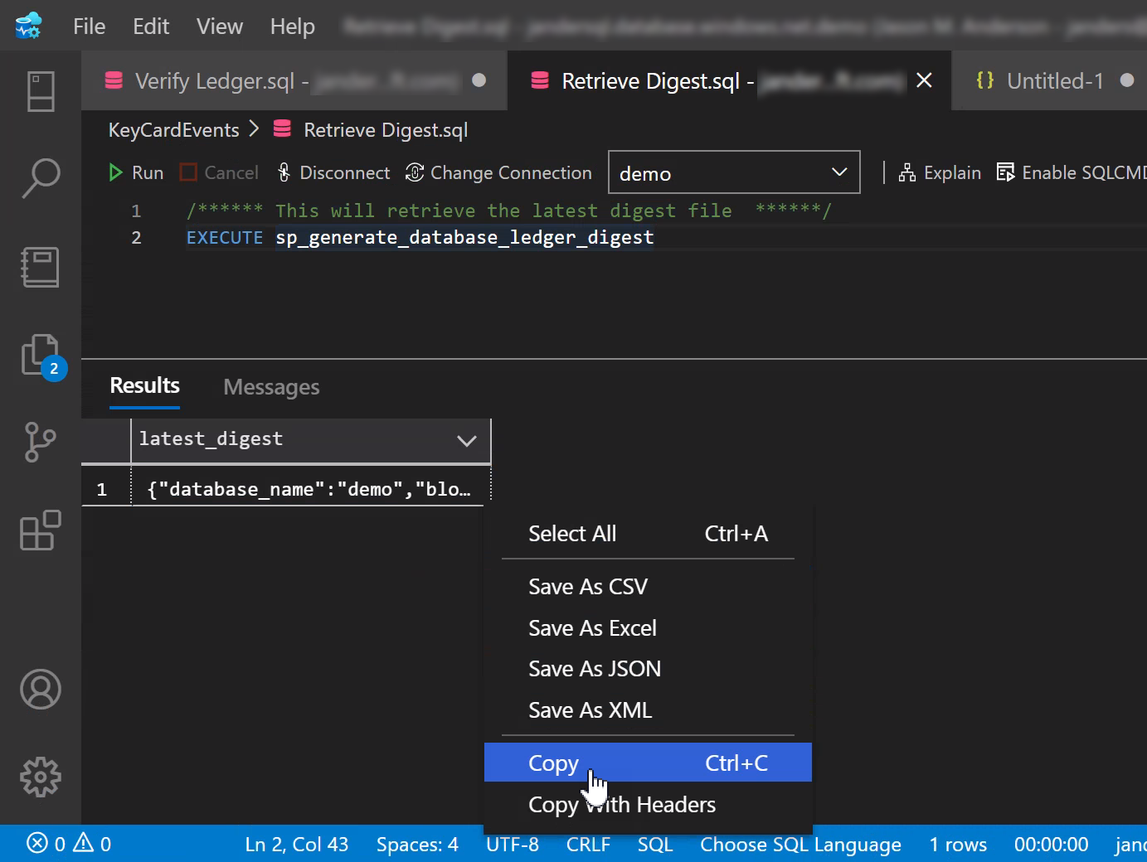Disconnect from the current database connection

click(x=333, y=172)
